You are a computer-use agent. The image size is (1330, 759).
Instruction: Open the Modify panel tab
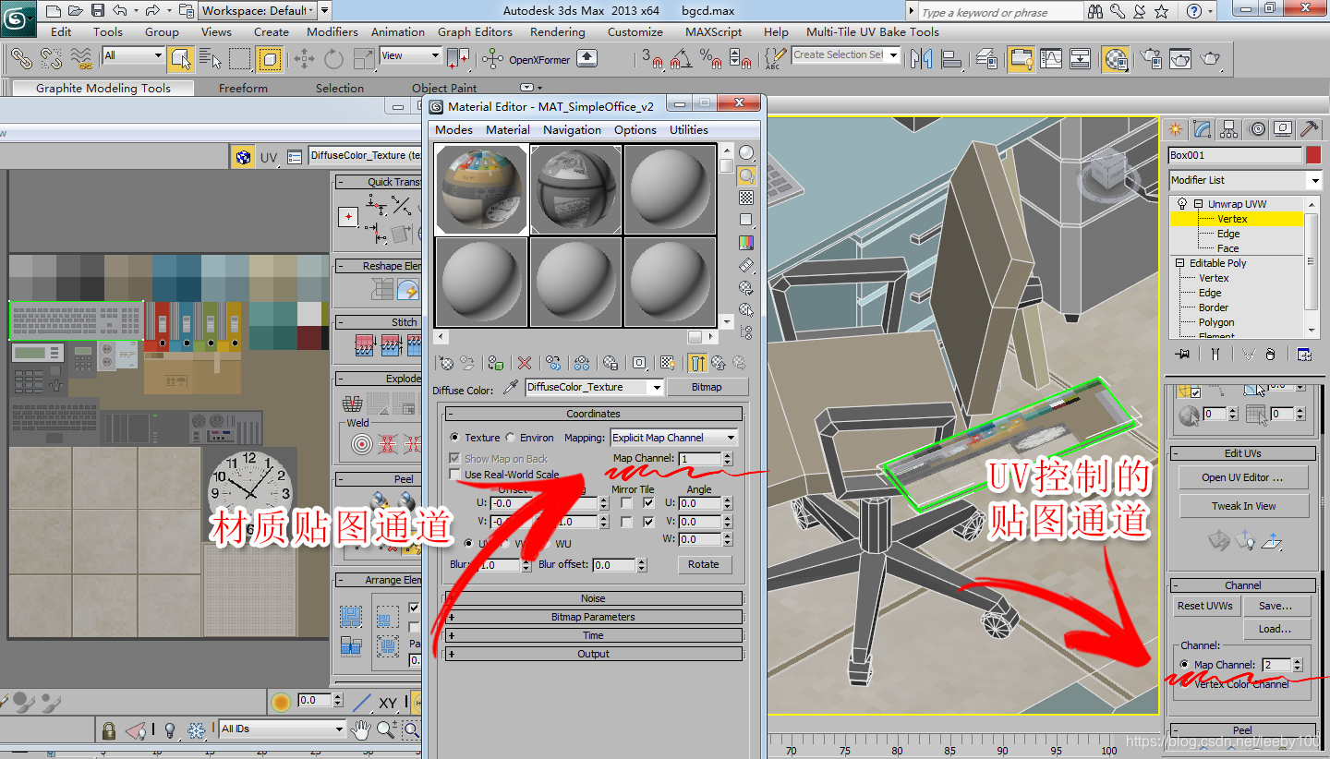[1202, 129]
